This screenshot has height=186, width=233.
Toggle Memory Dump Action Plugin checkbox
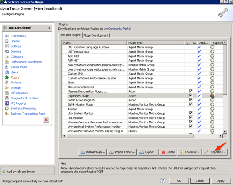(x=191, y=91)
